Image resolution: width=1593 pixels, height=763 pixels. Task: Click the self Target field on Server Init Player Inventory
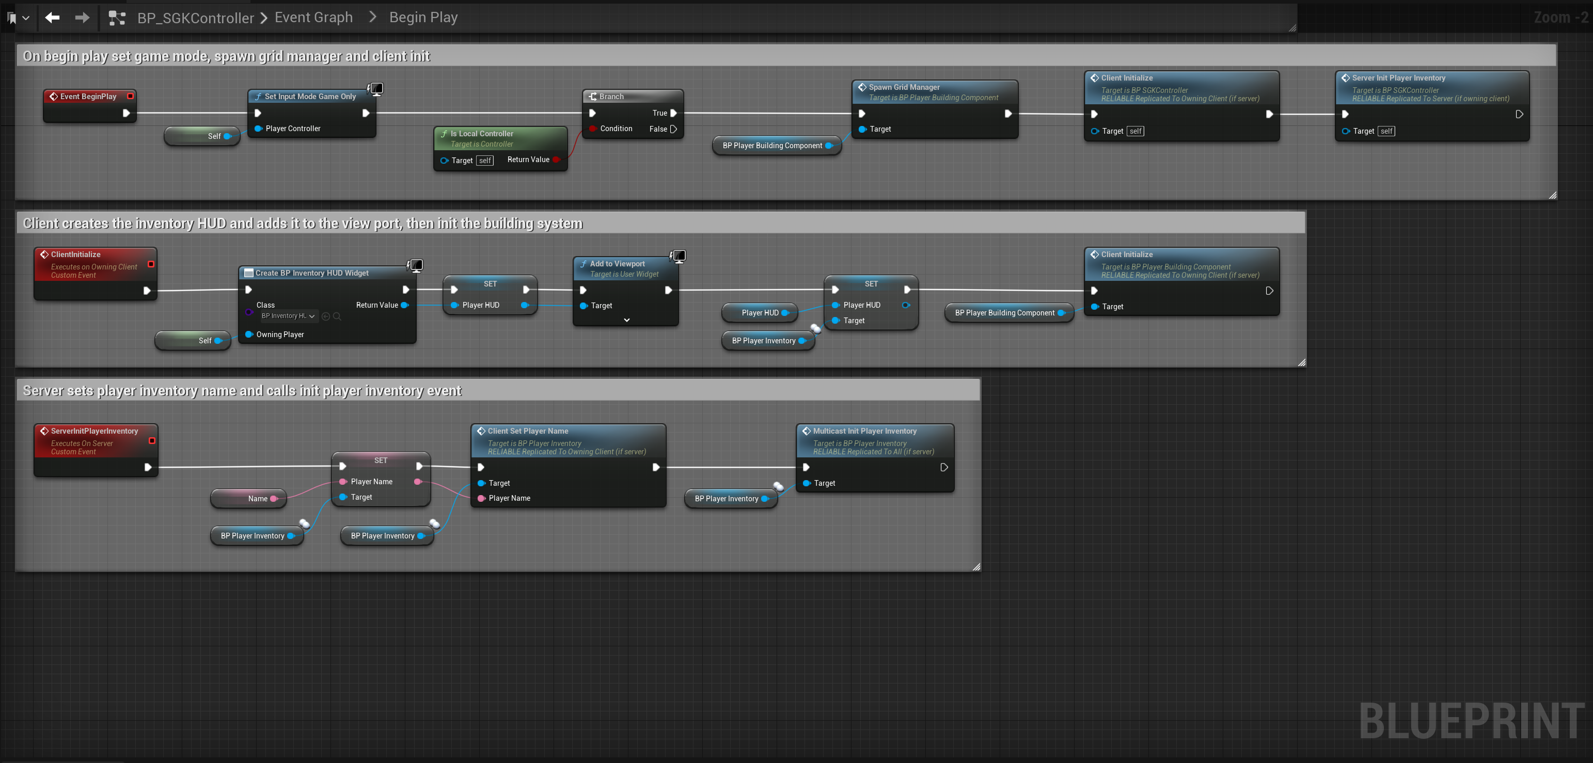coord(1386,131)
